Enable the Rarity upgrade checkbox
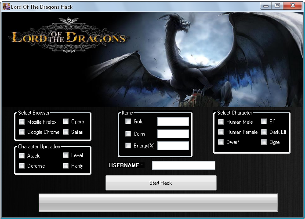This screenshot has height=219, width=305. (66, 165)
